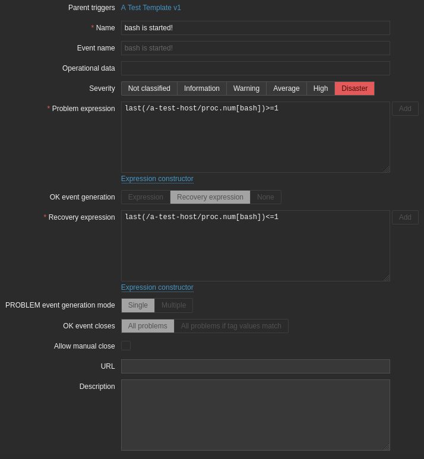This screenshot has height=459, width=424.
Task: Click the Recovery expression text area
Action: (255, 246)
